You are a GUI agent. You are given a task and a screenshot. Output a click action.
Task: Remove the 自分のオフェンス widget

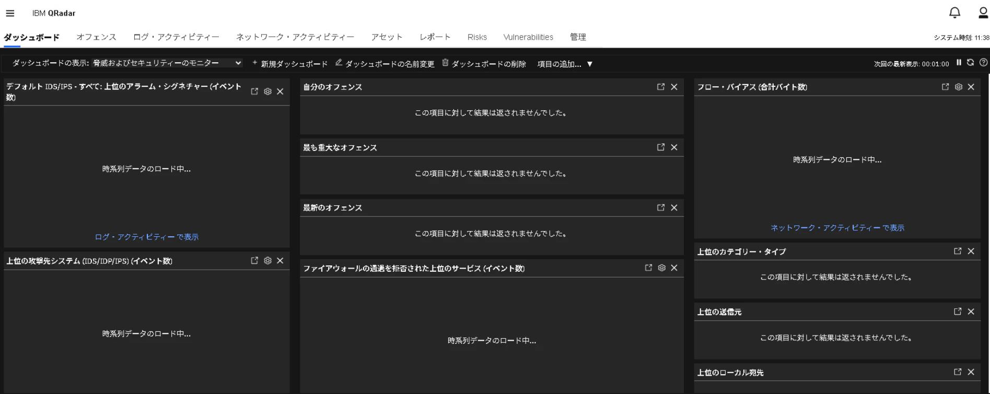point(674,87)
